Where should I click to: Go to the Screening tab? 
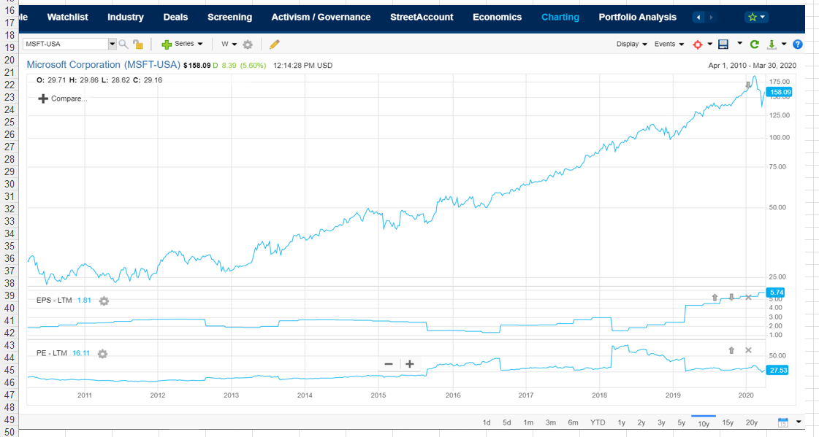230,18
